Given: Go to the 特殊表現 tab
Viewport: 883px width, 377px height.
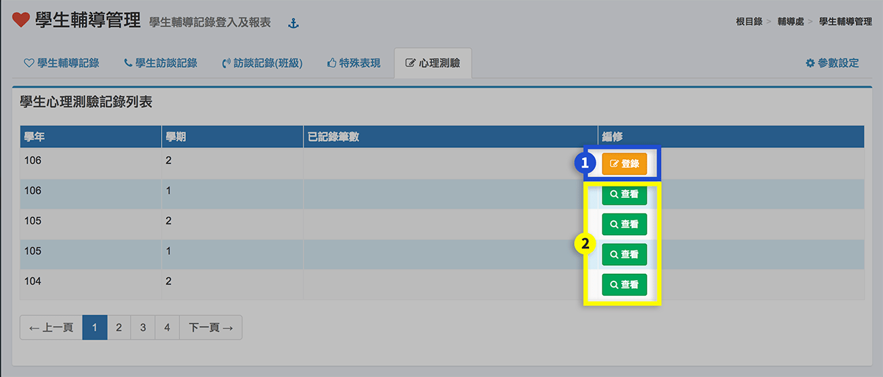Looking at the screenshot, I should coord(353,63).
